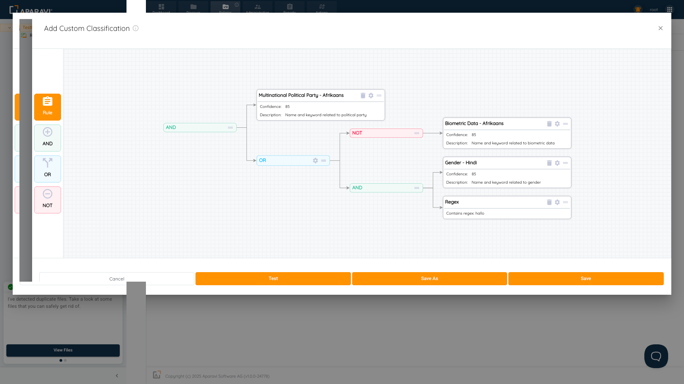Viewport: 684px width, 384px height.
Task: Open the Actions tab
Action: pyautogui.click(x=322, y=7)
